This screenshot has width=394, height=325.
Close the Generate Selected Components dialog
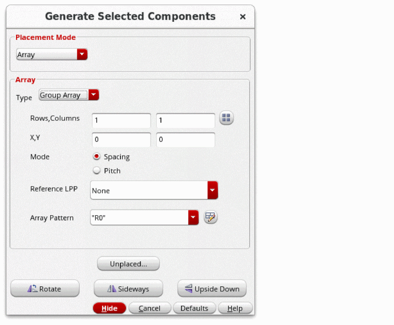[x=243, y=17]
